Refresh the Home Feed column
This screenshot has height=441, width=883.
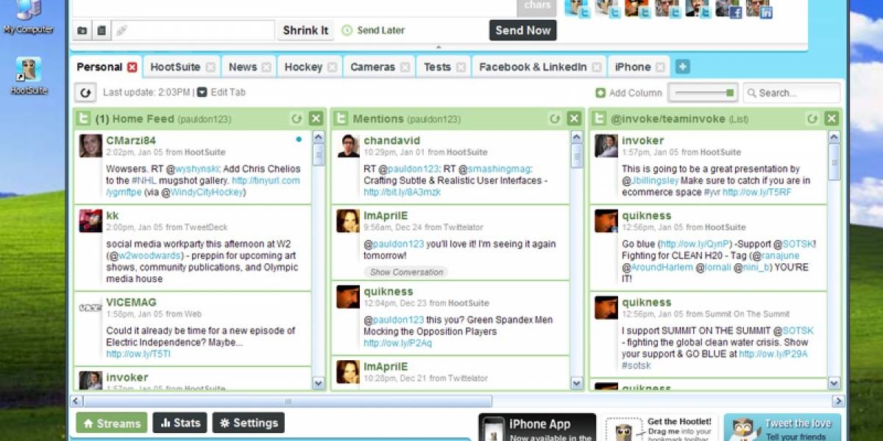pyautogui.click(x=297, y=118)
